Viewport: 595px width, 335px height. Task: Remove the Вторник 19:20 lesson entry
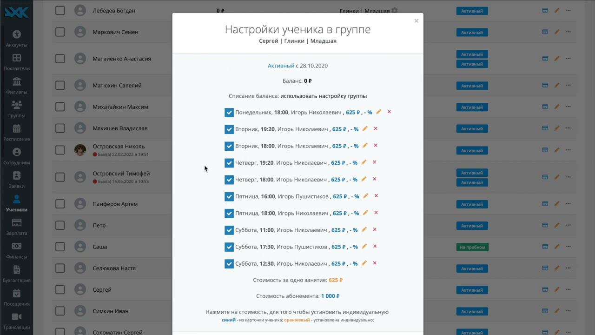point(376,128)
